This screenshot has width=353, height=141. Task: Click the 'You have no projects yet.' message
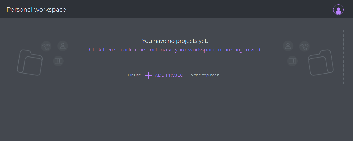(x=175, y=41)
